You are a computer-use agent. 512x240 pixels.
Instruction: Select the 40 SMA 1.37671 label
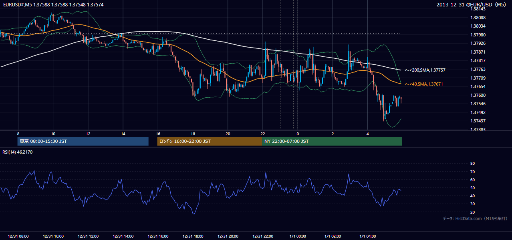tap(424, 84)
